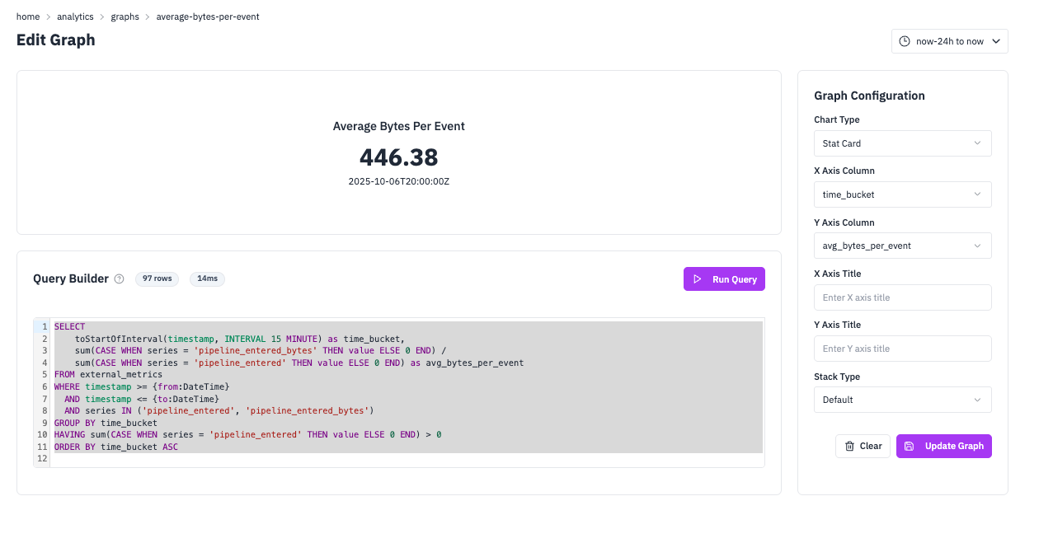Open the Chart Type dropdown showing Stat Card
This screenshot has width=1053, height=543.
click(902, 143)
